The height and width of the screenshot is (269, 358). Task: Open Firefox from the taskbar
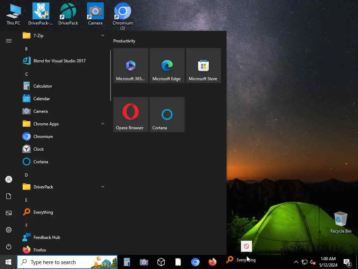(x=212, y=262)
